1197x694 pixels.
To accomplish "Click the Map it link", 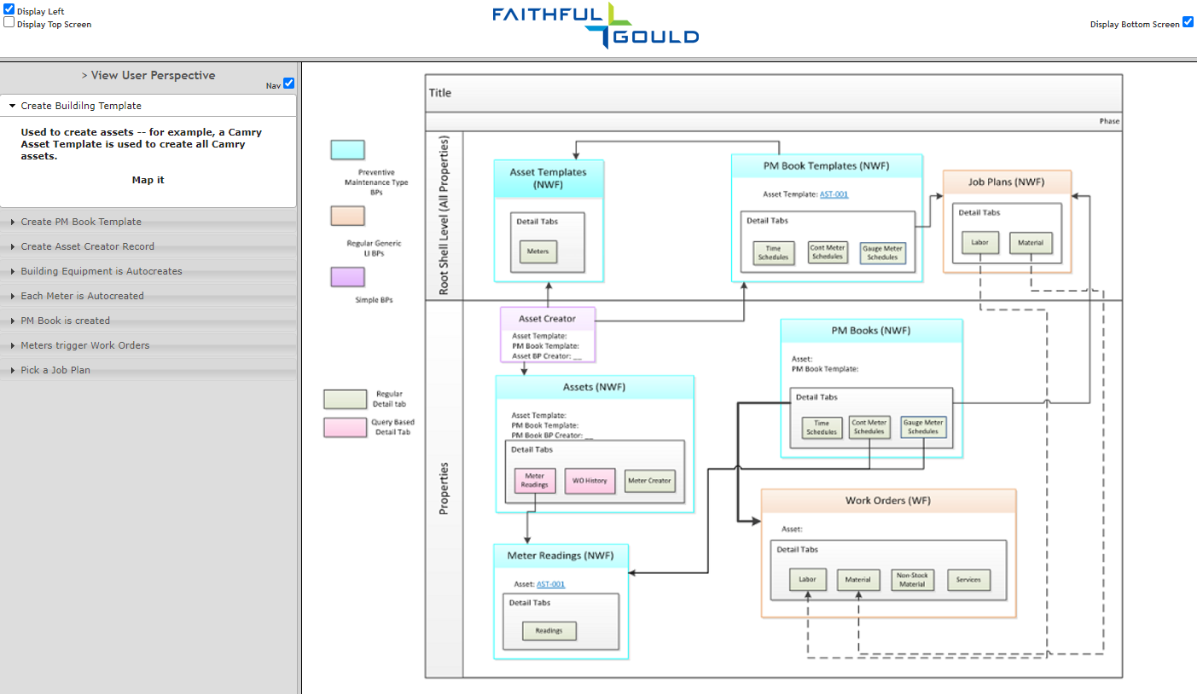I will pos(148,180).
